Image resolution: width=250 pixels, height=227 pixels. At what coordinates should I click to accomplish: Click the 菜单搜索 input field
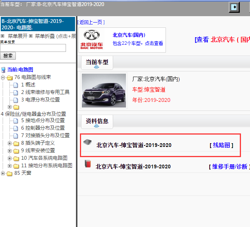click(x=33, y=48)
